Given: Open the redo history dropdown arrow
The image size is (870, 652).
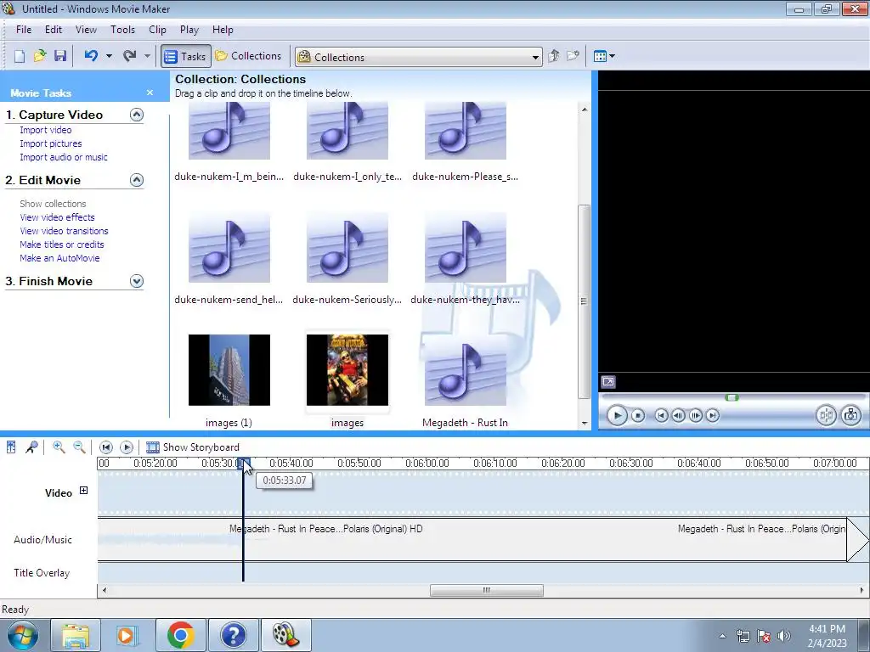Looking at the screenshot, I should click(x=147, y=56).
